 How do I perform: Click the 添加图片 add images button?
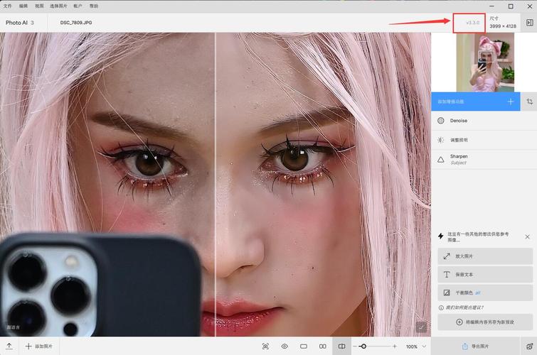(x=38, y=346)
